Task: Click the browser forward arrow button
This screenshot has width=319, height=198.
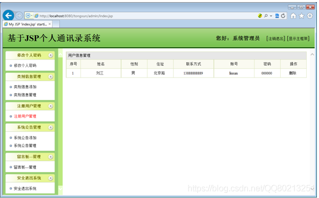Action: pos(19,15)
